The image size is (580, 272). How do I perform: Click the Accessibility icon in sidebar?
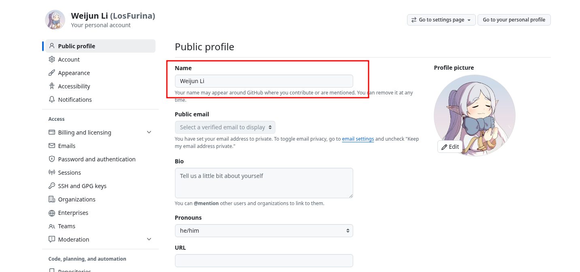[x=51, y=86]
